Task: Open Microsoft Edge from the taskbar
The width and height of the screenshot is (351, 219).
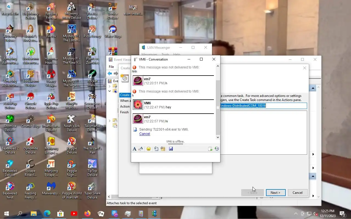Action: click(x=47, y=214)
